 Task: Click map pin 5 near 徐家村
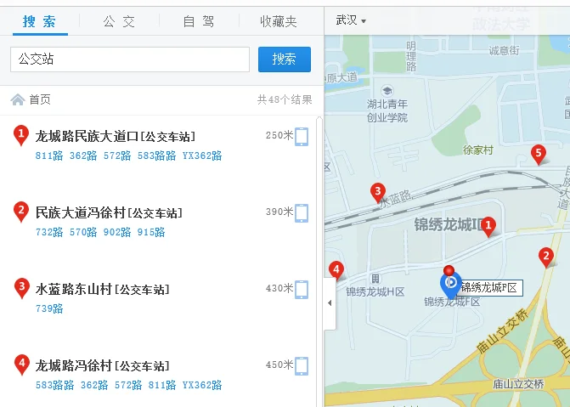pyautogui.click(x=539, y=154)
